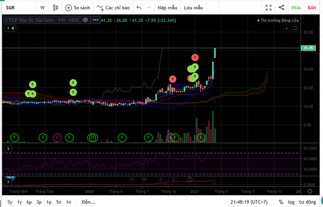The height and width of the screenshot is (207, 323).
Task: Click the F marker below 2021 candles
Action: (x=201, y=137)
